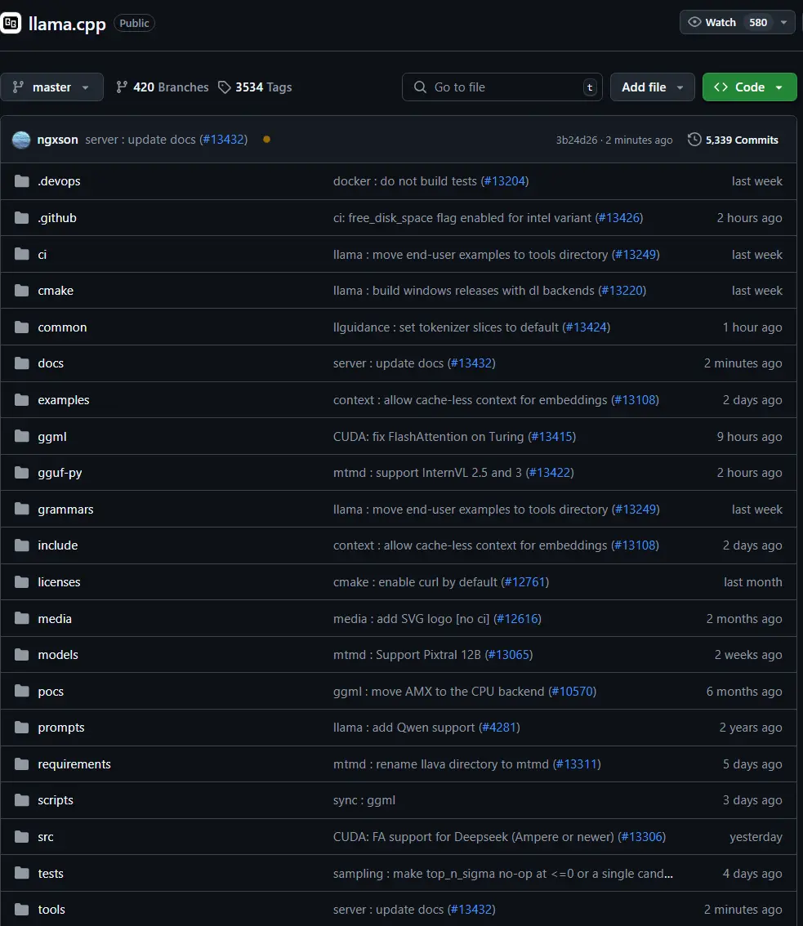Open the master branch selector dropdown
Image resolution: width=803 pixels, height=926 pixels.
[x=51, y=87]
